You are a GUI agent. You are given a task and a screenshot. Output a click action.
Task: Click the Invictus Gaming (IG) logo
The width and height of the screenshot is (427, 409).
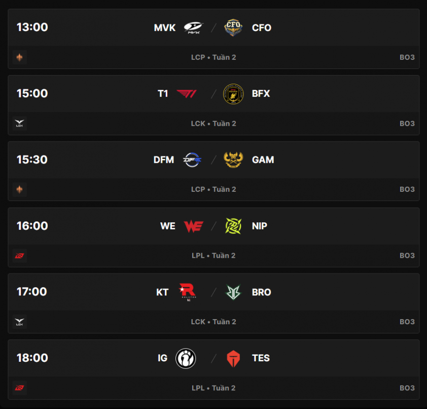pos(186,358)
